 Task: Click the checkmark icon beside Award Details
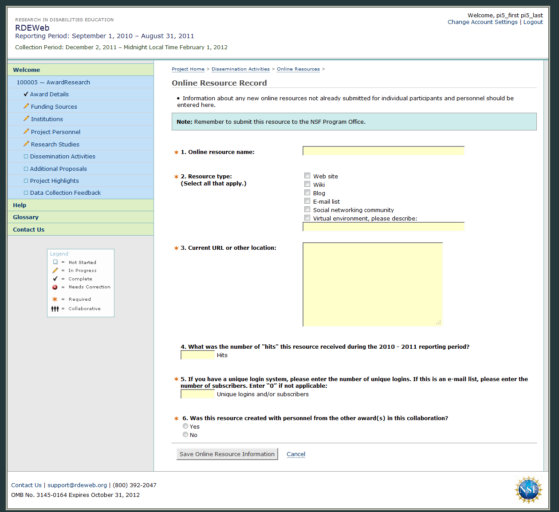click(26, 94)
